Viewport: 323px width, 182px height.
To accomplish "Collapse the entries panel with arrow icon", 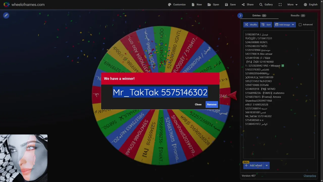I will click(240, 15).
